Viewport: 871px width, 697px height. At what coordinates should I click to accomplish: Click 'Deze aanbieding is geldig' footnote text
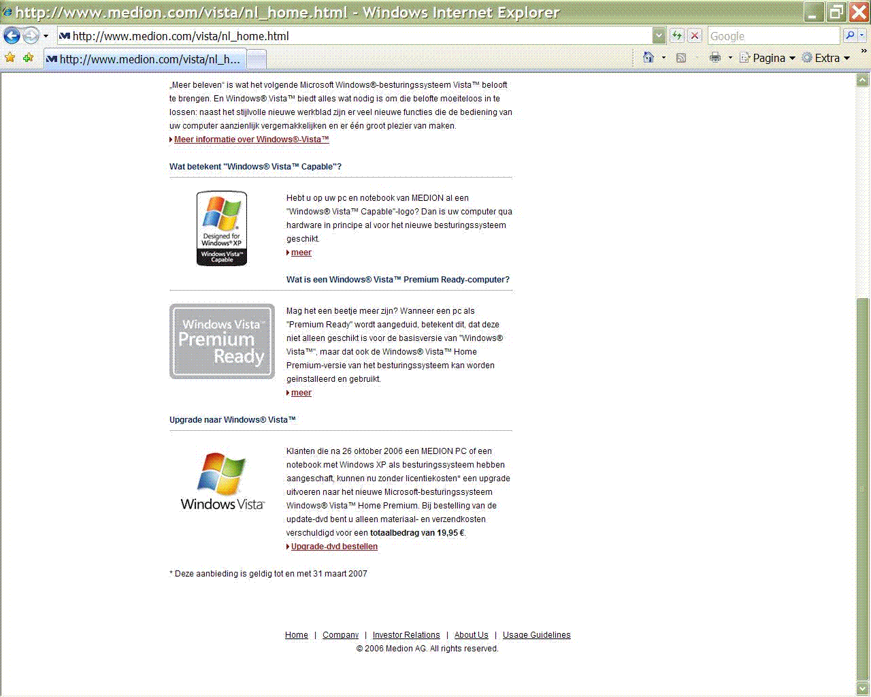click(268, 574)
